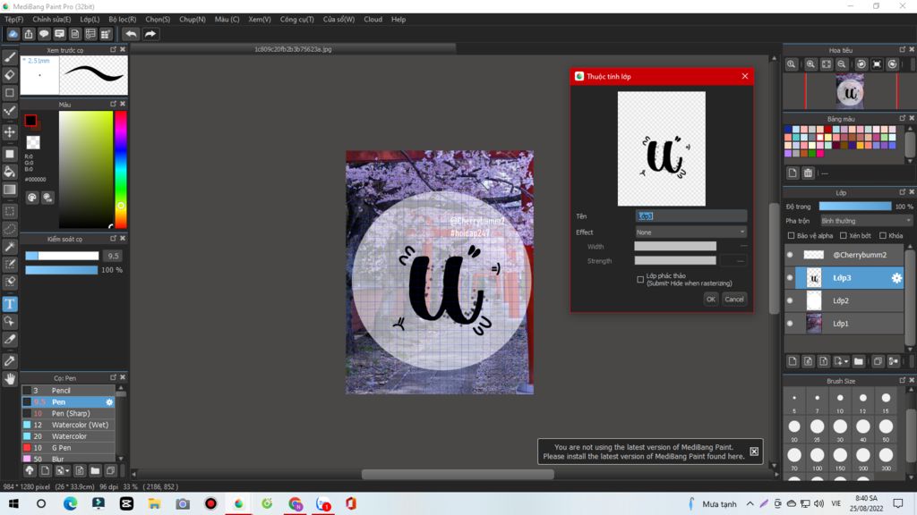The image size is (917, 515).
Task: Enable Xén bớt checkbox
Action: [x=844, y=236]
